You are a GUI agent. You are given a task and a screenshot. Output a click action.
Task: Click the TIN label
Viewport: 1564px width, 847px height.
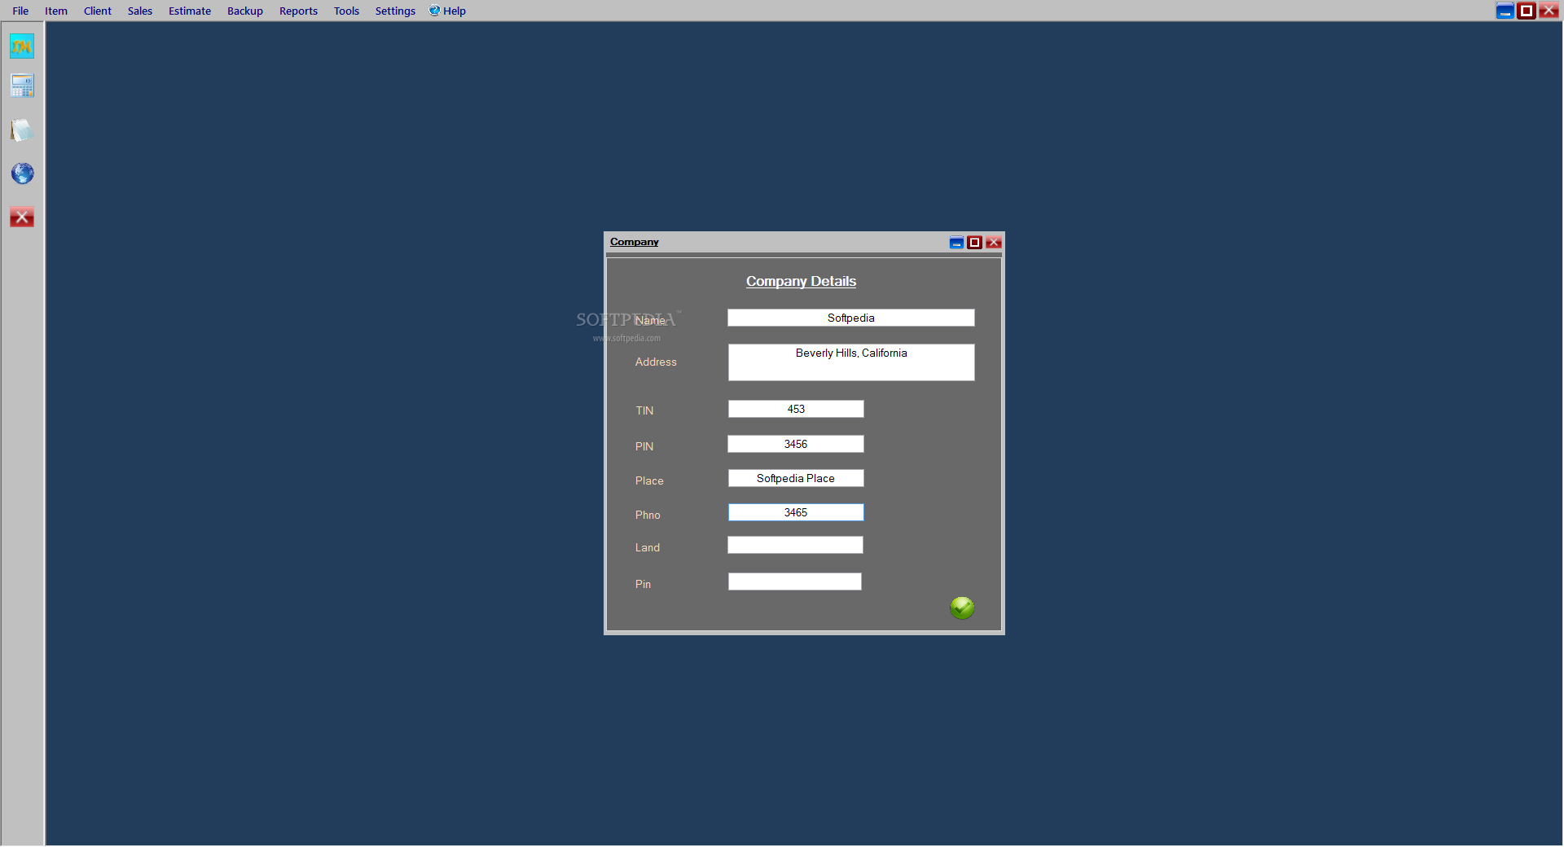644,410
